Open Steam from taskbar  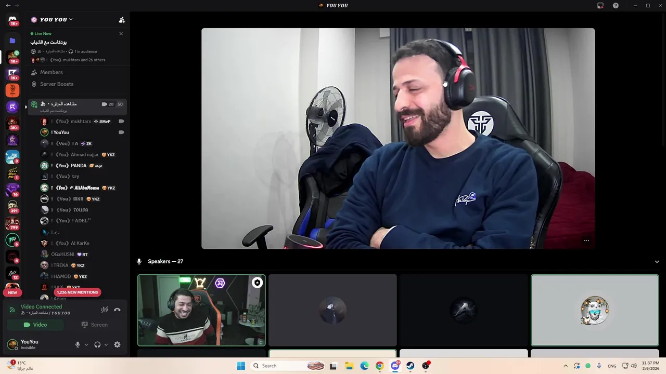(x=411, y=366)
